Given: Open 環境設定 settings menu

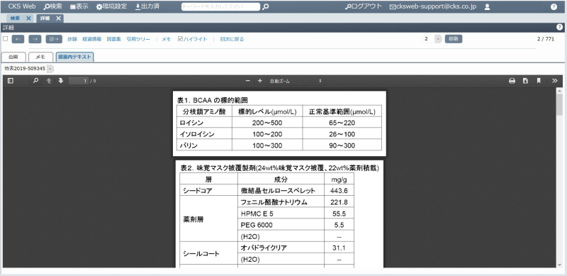Looking at the screenshot, I should 111,6.
